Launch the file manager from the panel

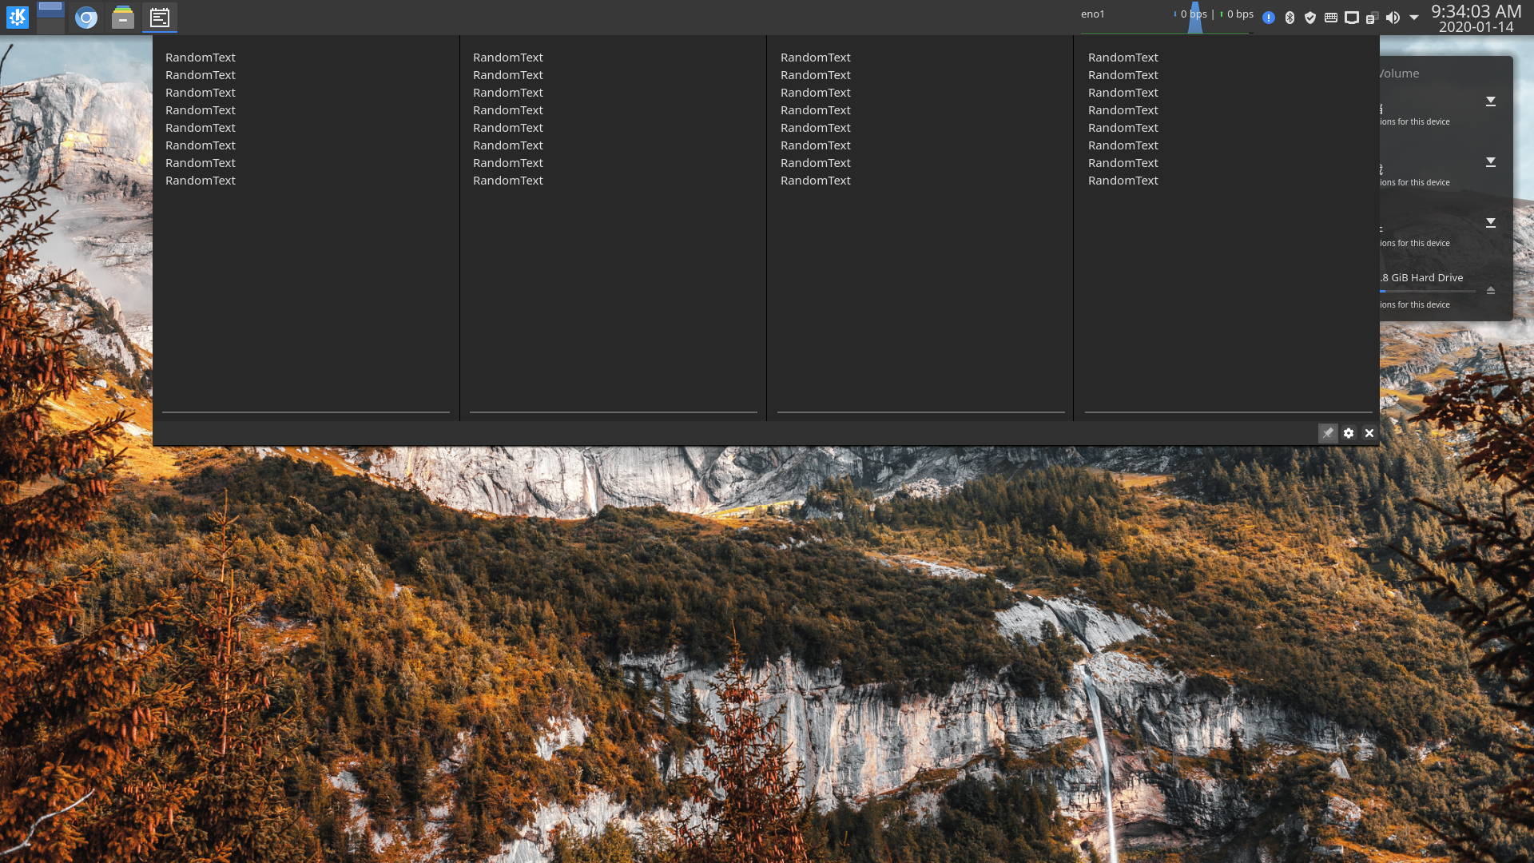click(122, 17)
